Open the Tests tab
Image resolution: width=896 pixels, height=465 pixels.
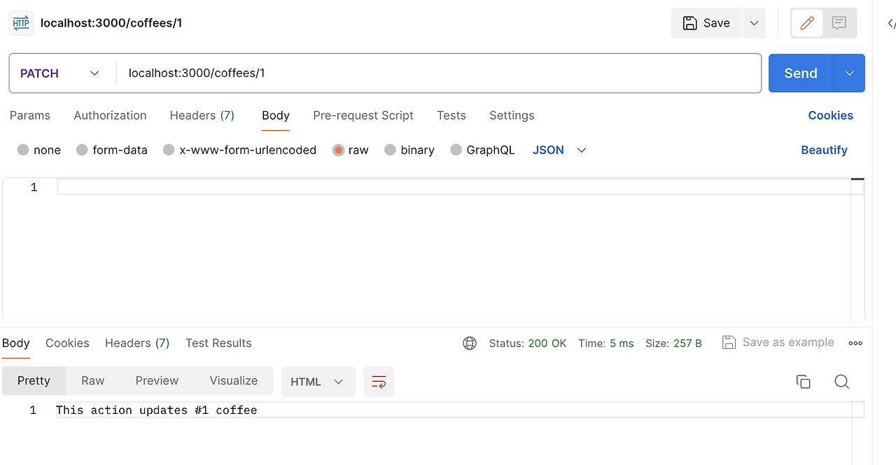[x=451, y=115]
